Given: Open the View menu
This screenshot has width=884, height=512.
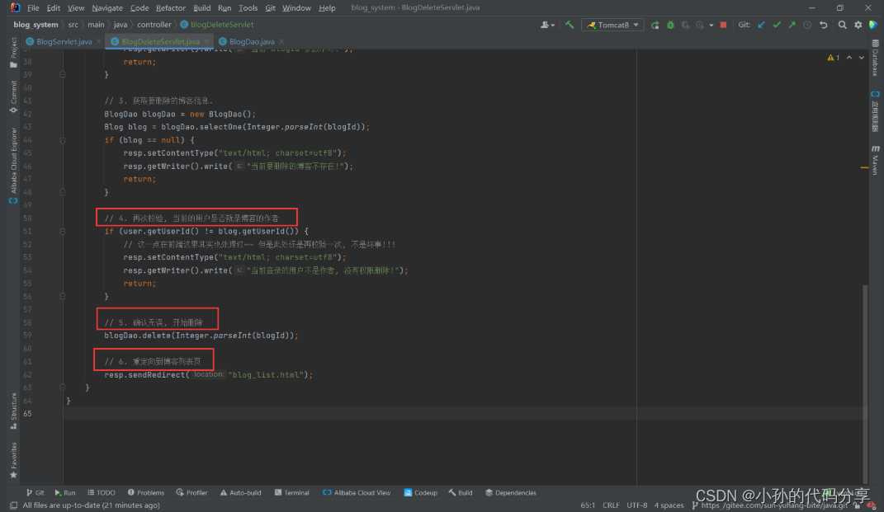Looking at the screenshot, I should 76,8.
